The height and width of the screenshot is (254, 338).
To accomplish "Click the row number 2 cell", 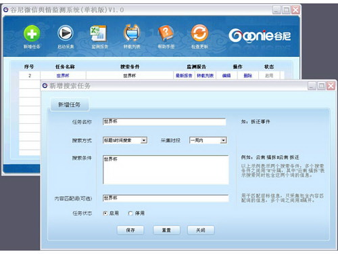I will pyautogui.click(x=30, y=76).
